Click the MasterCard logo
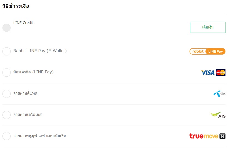This screenshot has width=232, height=150. pos(221,73)
